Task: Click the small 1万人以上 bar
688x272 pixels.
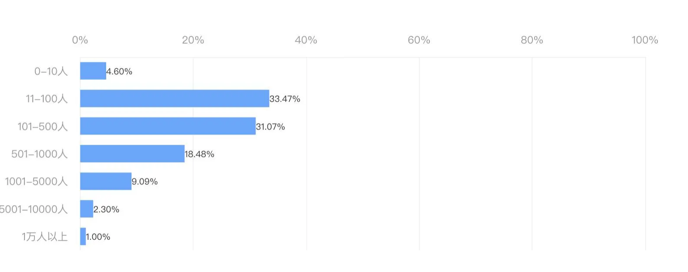Action: 83,237
